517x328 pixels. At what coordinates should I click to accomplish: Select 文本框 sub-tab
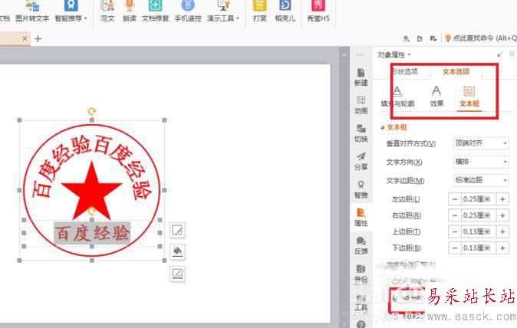(469, 97)
